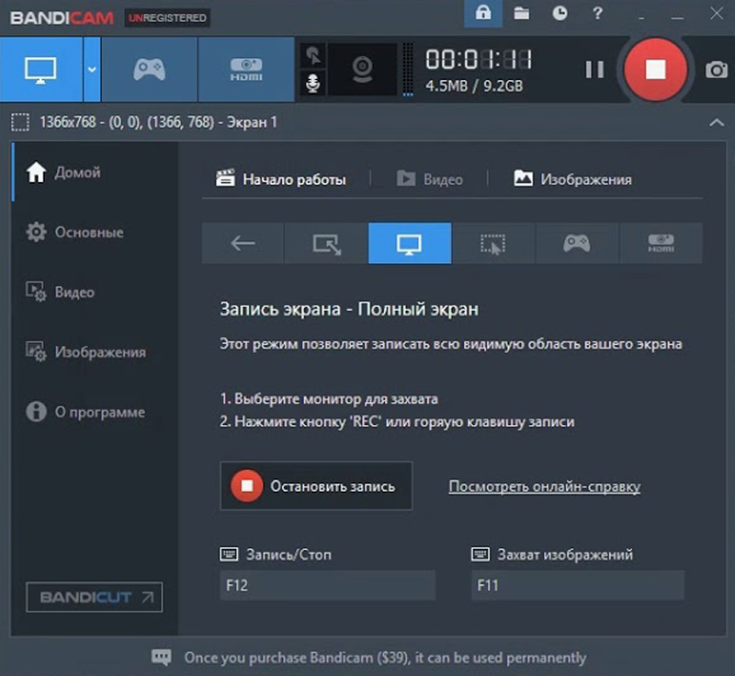Open the Основные settings section
This screenshot has width=735, height=676.
(x=95, y=232)
